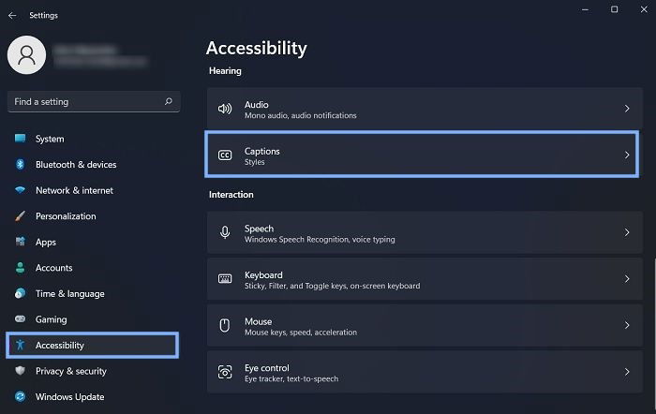The image size is (656, 414).
Task: Open Bluetooth & devices section
Action: point(93,165)
